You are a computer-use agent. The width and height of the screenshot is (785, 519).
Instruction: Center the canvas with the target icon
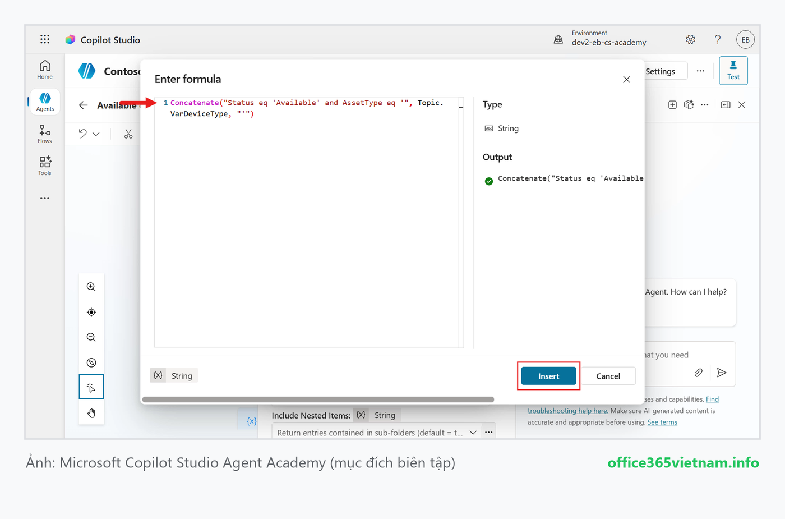[91, 312]
